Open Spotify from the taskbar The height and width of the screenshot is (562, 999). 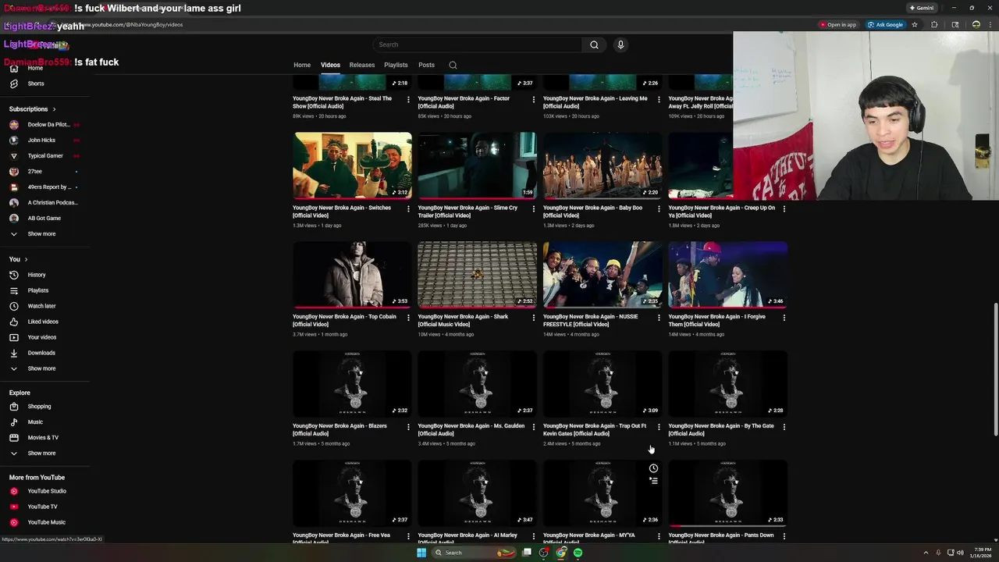578,553
